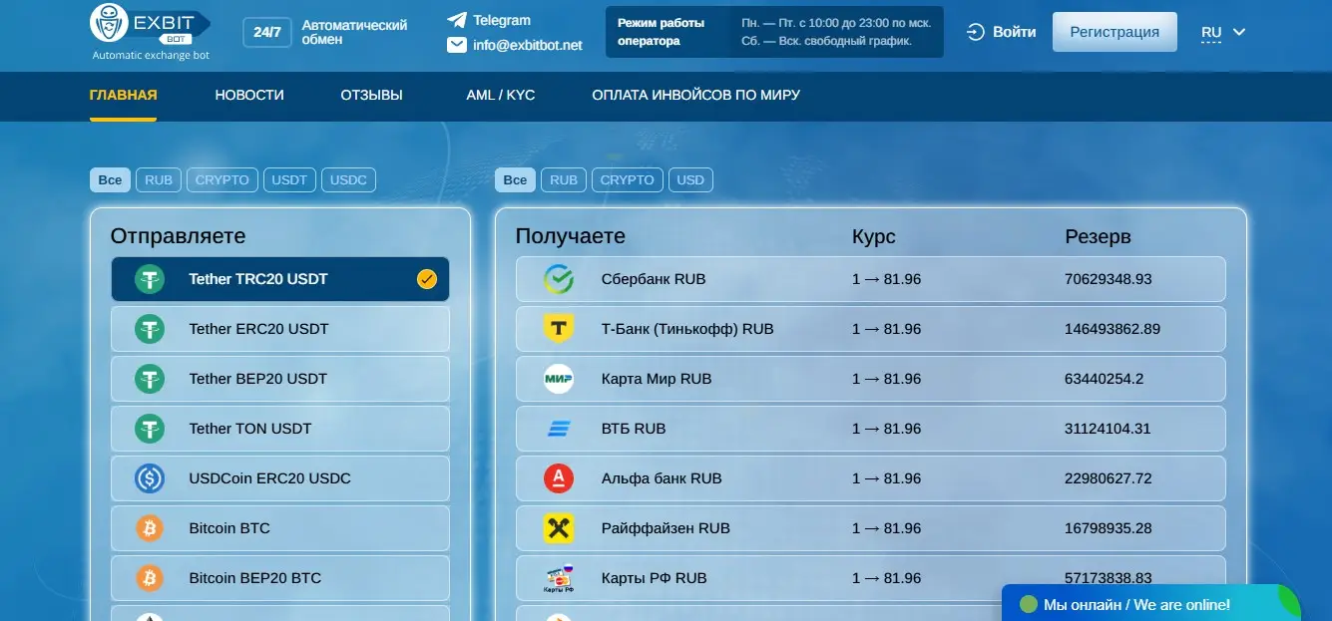This screenshot has width=1332, height=621.
Task: Select Tether TRC20 USDT checked option
Action: [x=279, y=279]
